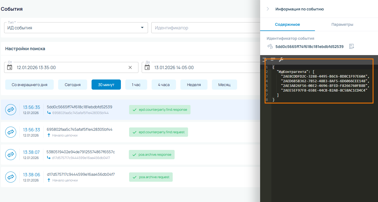The height and width of the screenshot is (202, 378).
Task: Select the Месяц range button
Action: [x=224, y=85]
